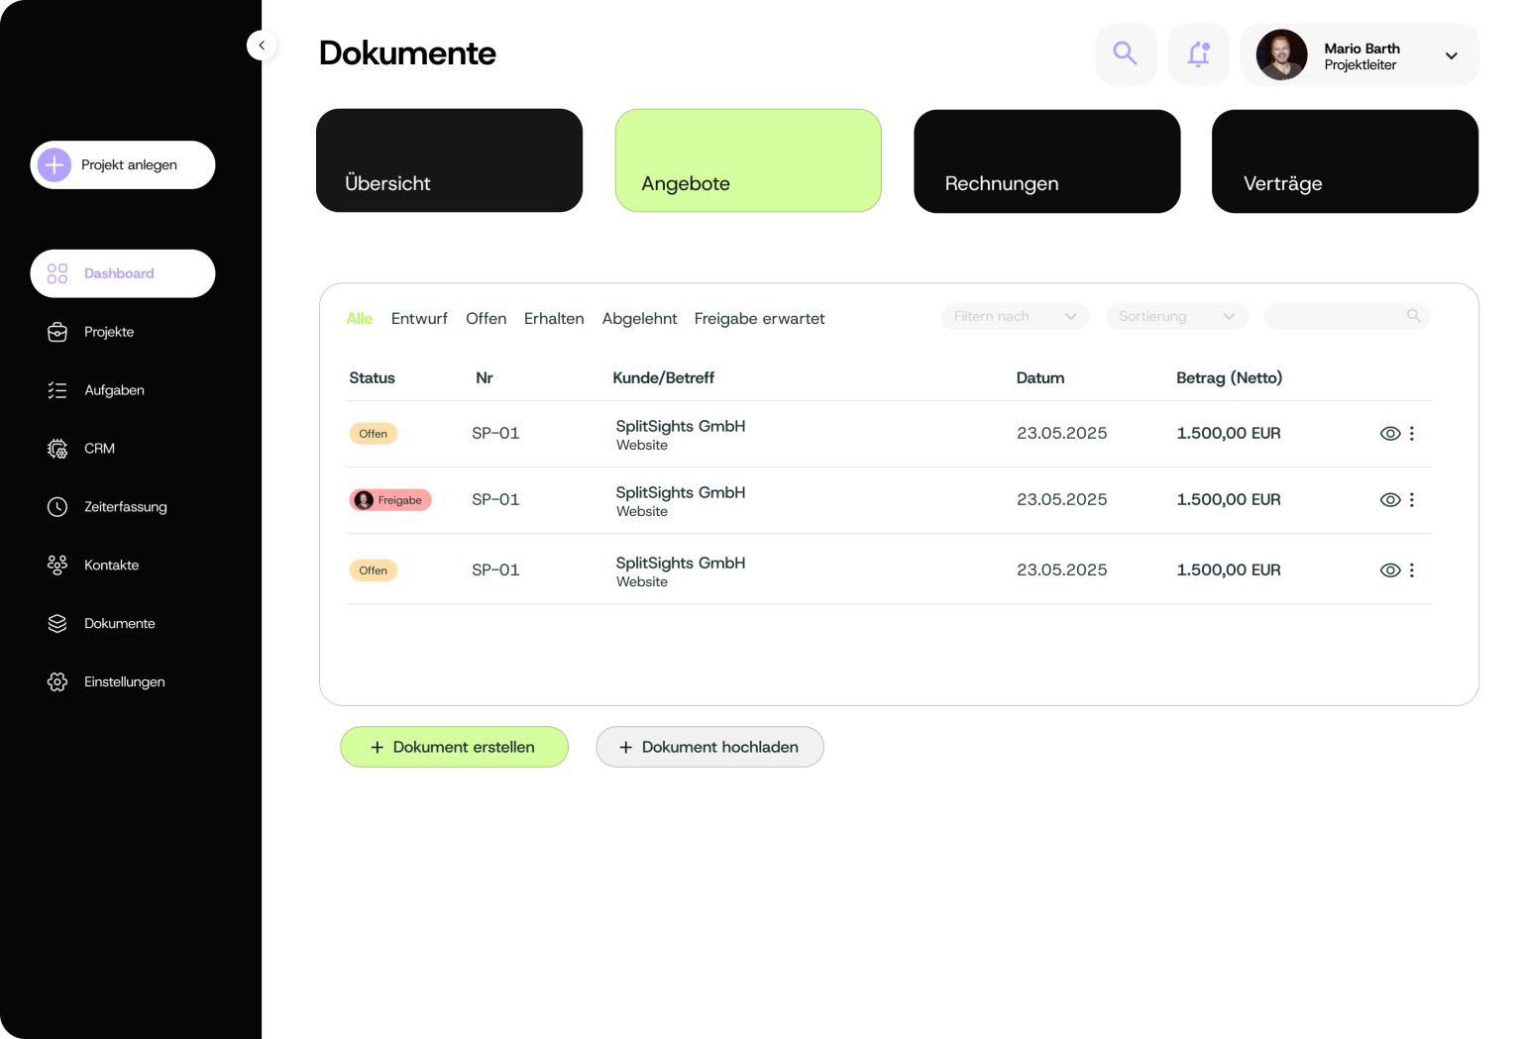Click the table search input field
Viewport: 1522px width, 1039px height.
click(x=1338, y=317)
